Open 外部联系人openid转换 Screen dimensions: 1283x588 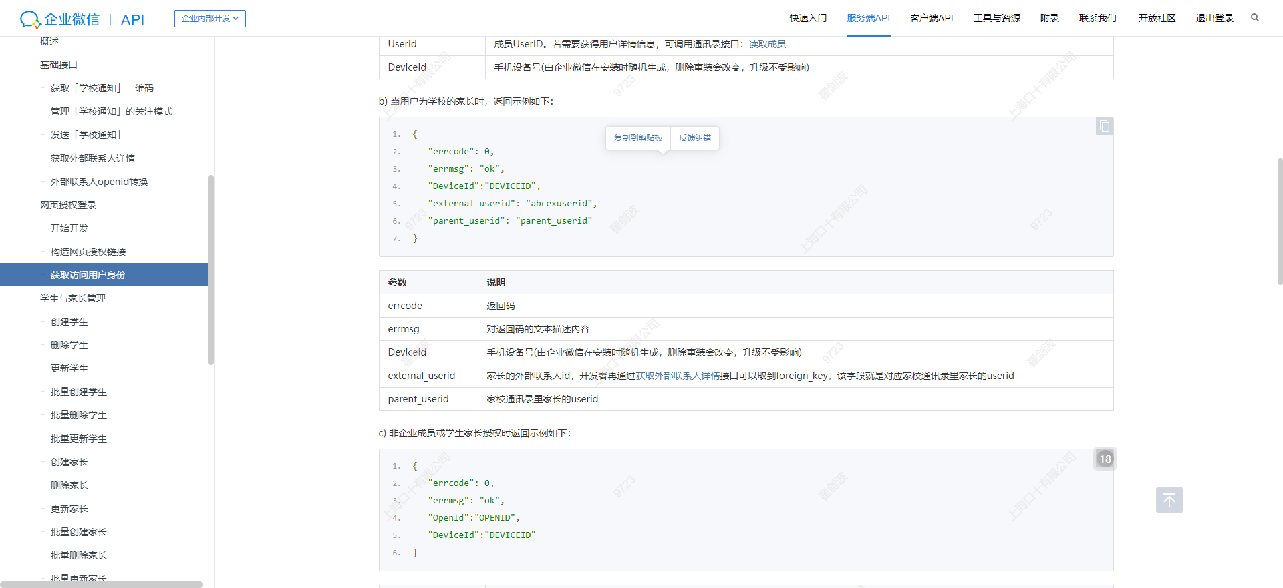[x=100, y=182]
